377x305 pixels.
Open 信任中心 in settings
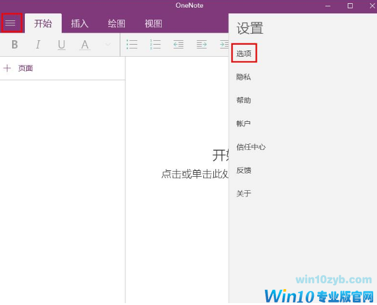coord(251,147)
